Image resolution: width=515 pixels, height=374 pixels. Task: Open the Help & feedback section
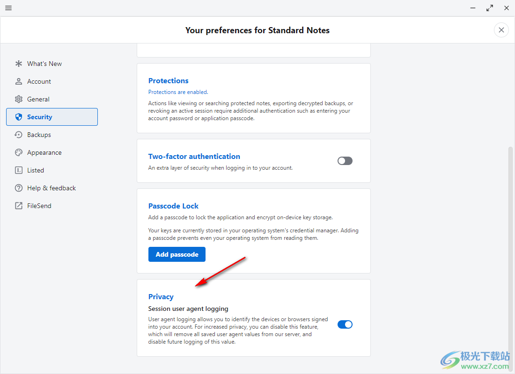click(x=52, y=188)
